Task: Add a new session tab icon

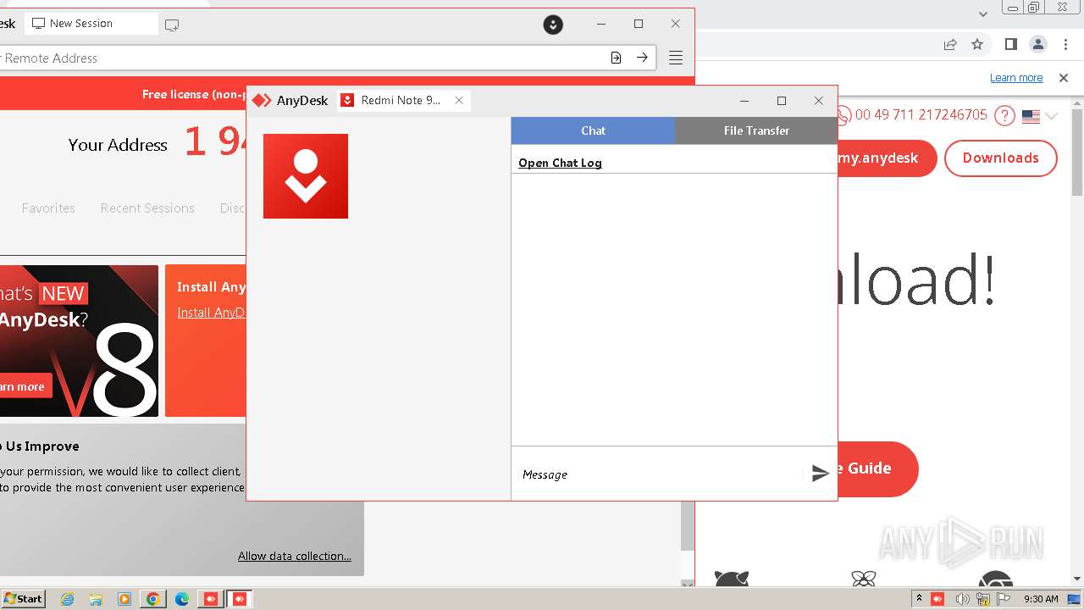Action: tap(172, 25)
